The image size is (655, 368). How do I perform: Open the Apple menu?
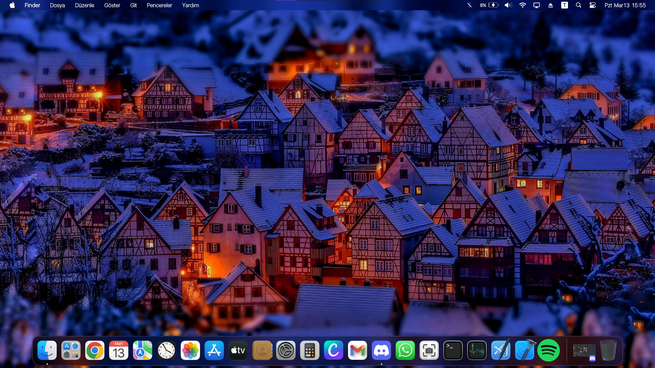12,5
